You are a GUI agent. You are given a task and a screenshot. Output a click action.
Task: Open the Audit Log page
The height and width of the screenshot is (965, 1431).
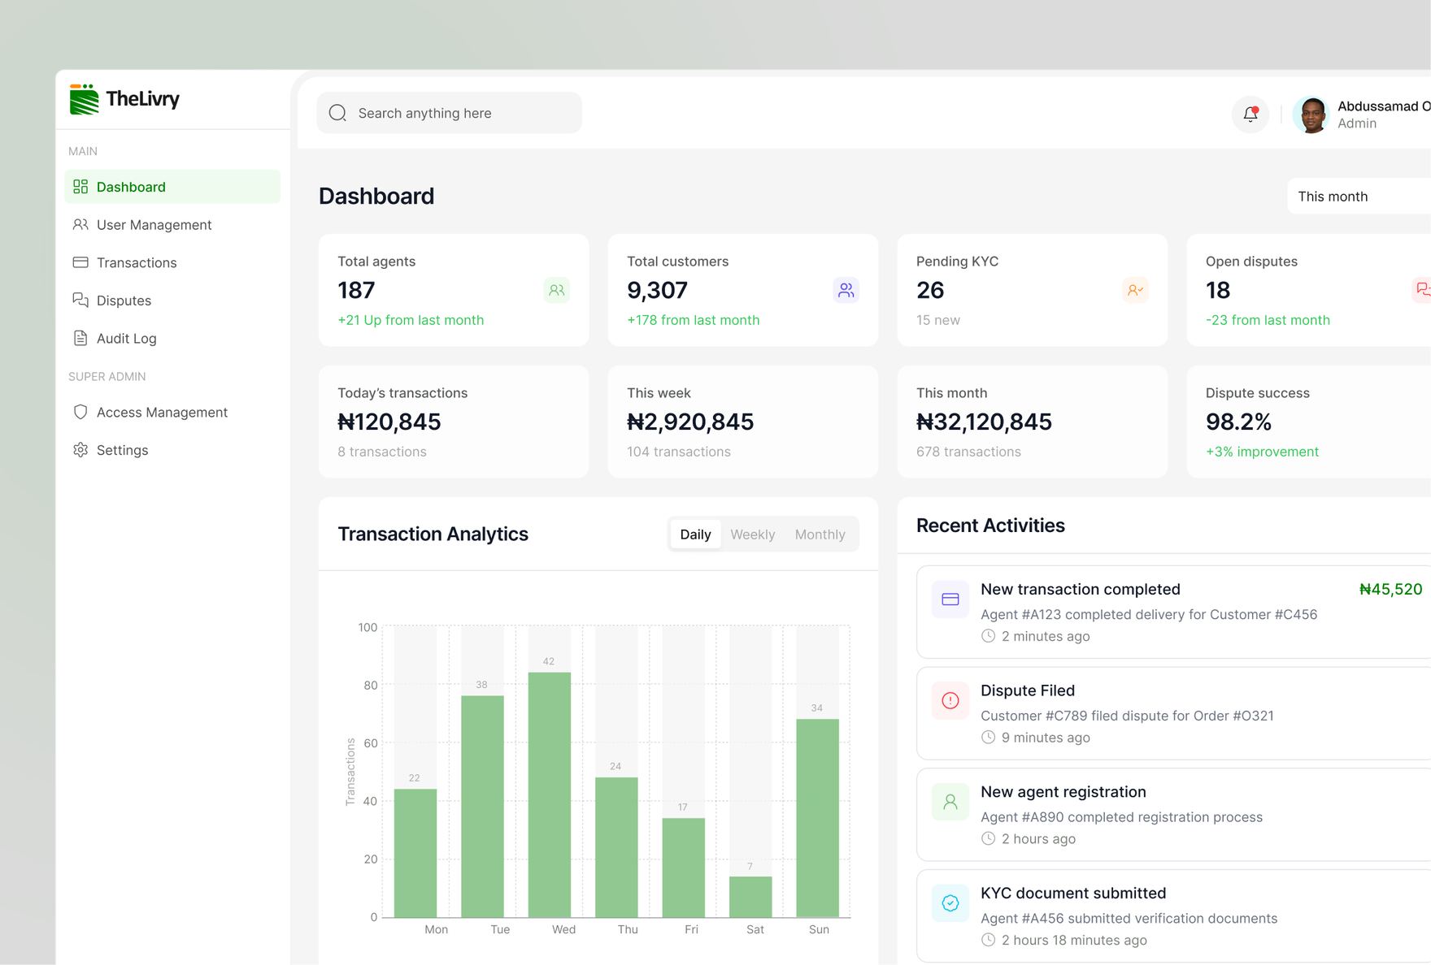click(172, 338)
